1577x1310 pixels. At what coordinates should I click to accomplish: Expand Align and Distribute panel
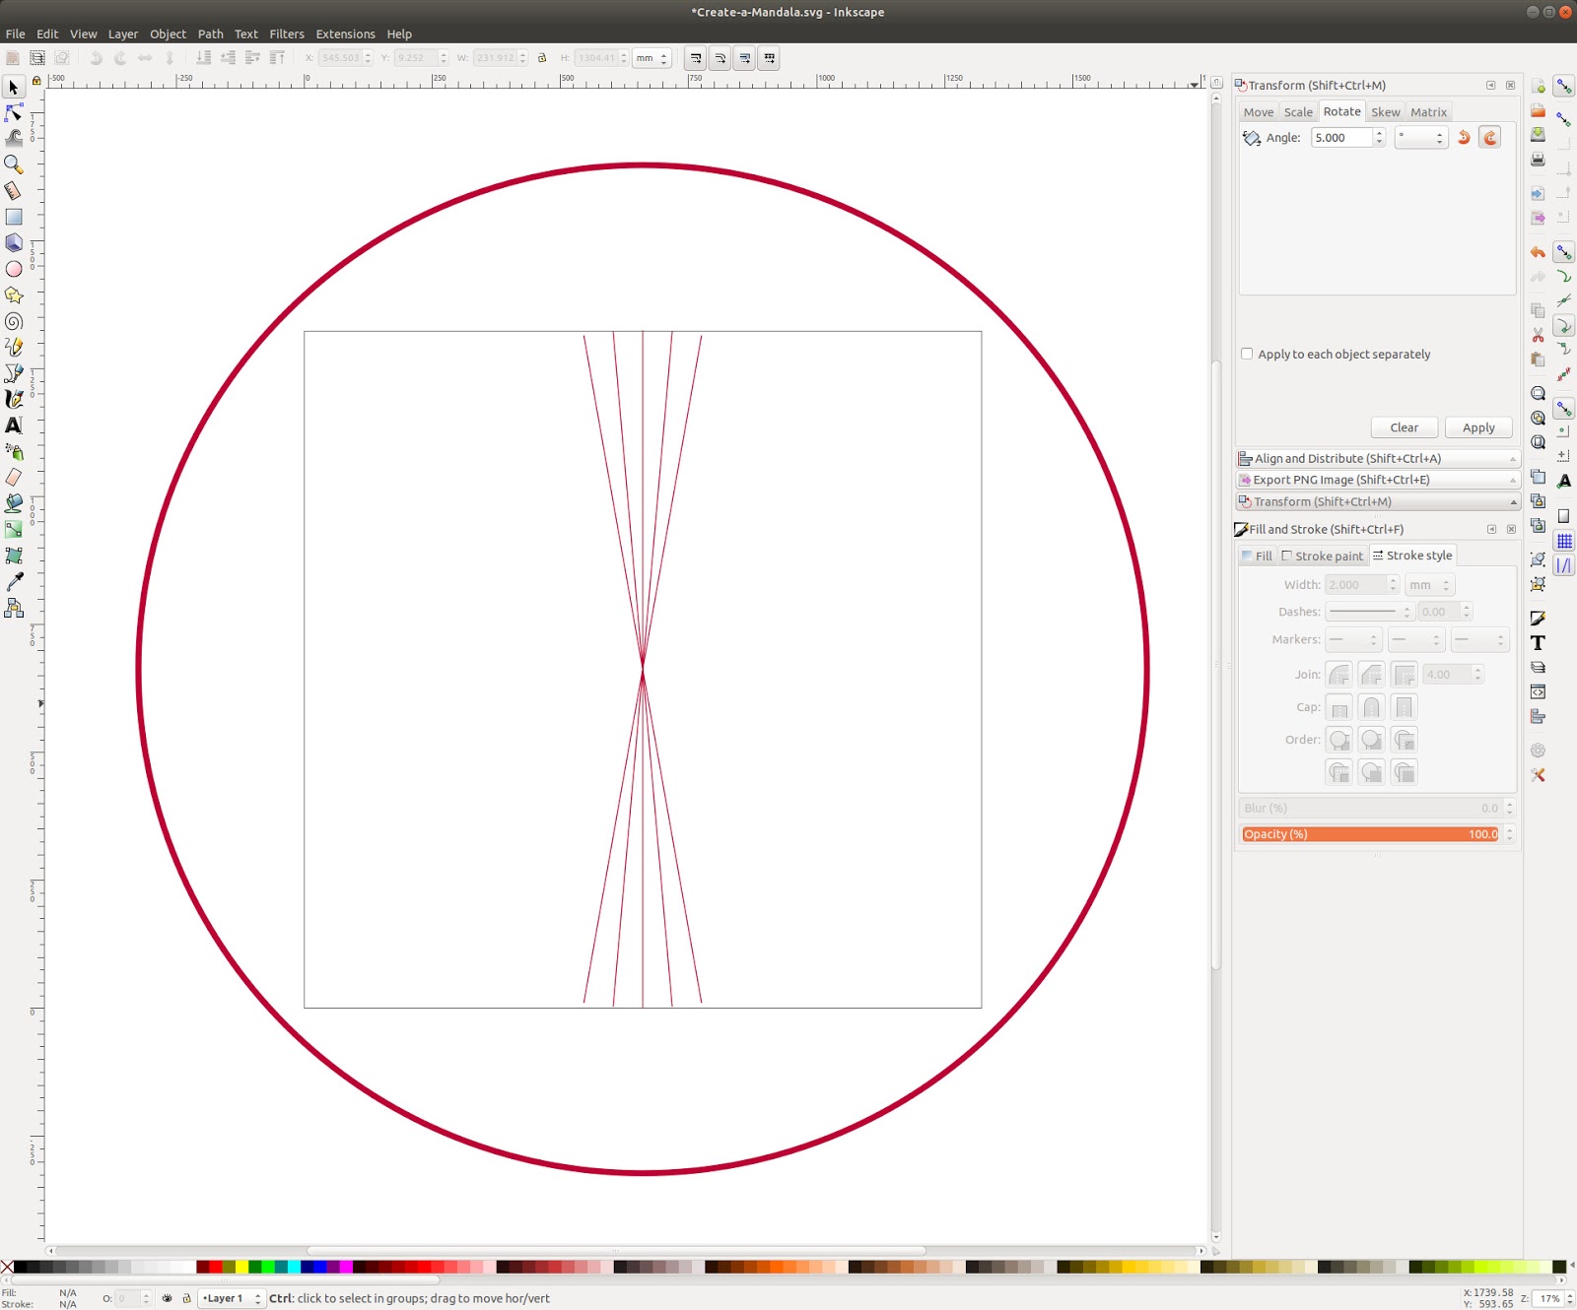(1377, 458)
